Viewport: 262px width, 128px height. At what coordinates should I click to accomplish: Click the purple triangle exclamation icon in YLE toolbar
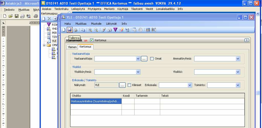pos(115,30)
